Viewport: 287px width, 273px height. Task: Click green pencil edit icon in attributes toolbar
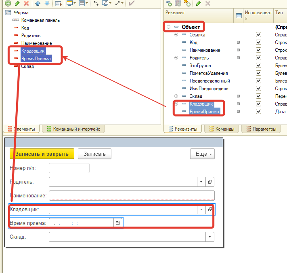pyautogui.click(x=198, y=3)
